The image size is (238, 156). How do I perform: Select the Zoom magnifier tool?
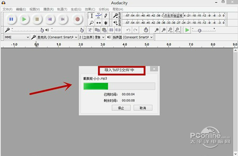point(92,23)
